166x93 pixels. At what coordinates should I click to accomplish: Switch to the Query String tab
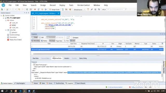[x=83, y=58]
